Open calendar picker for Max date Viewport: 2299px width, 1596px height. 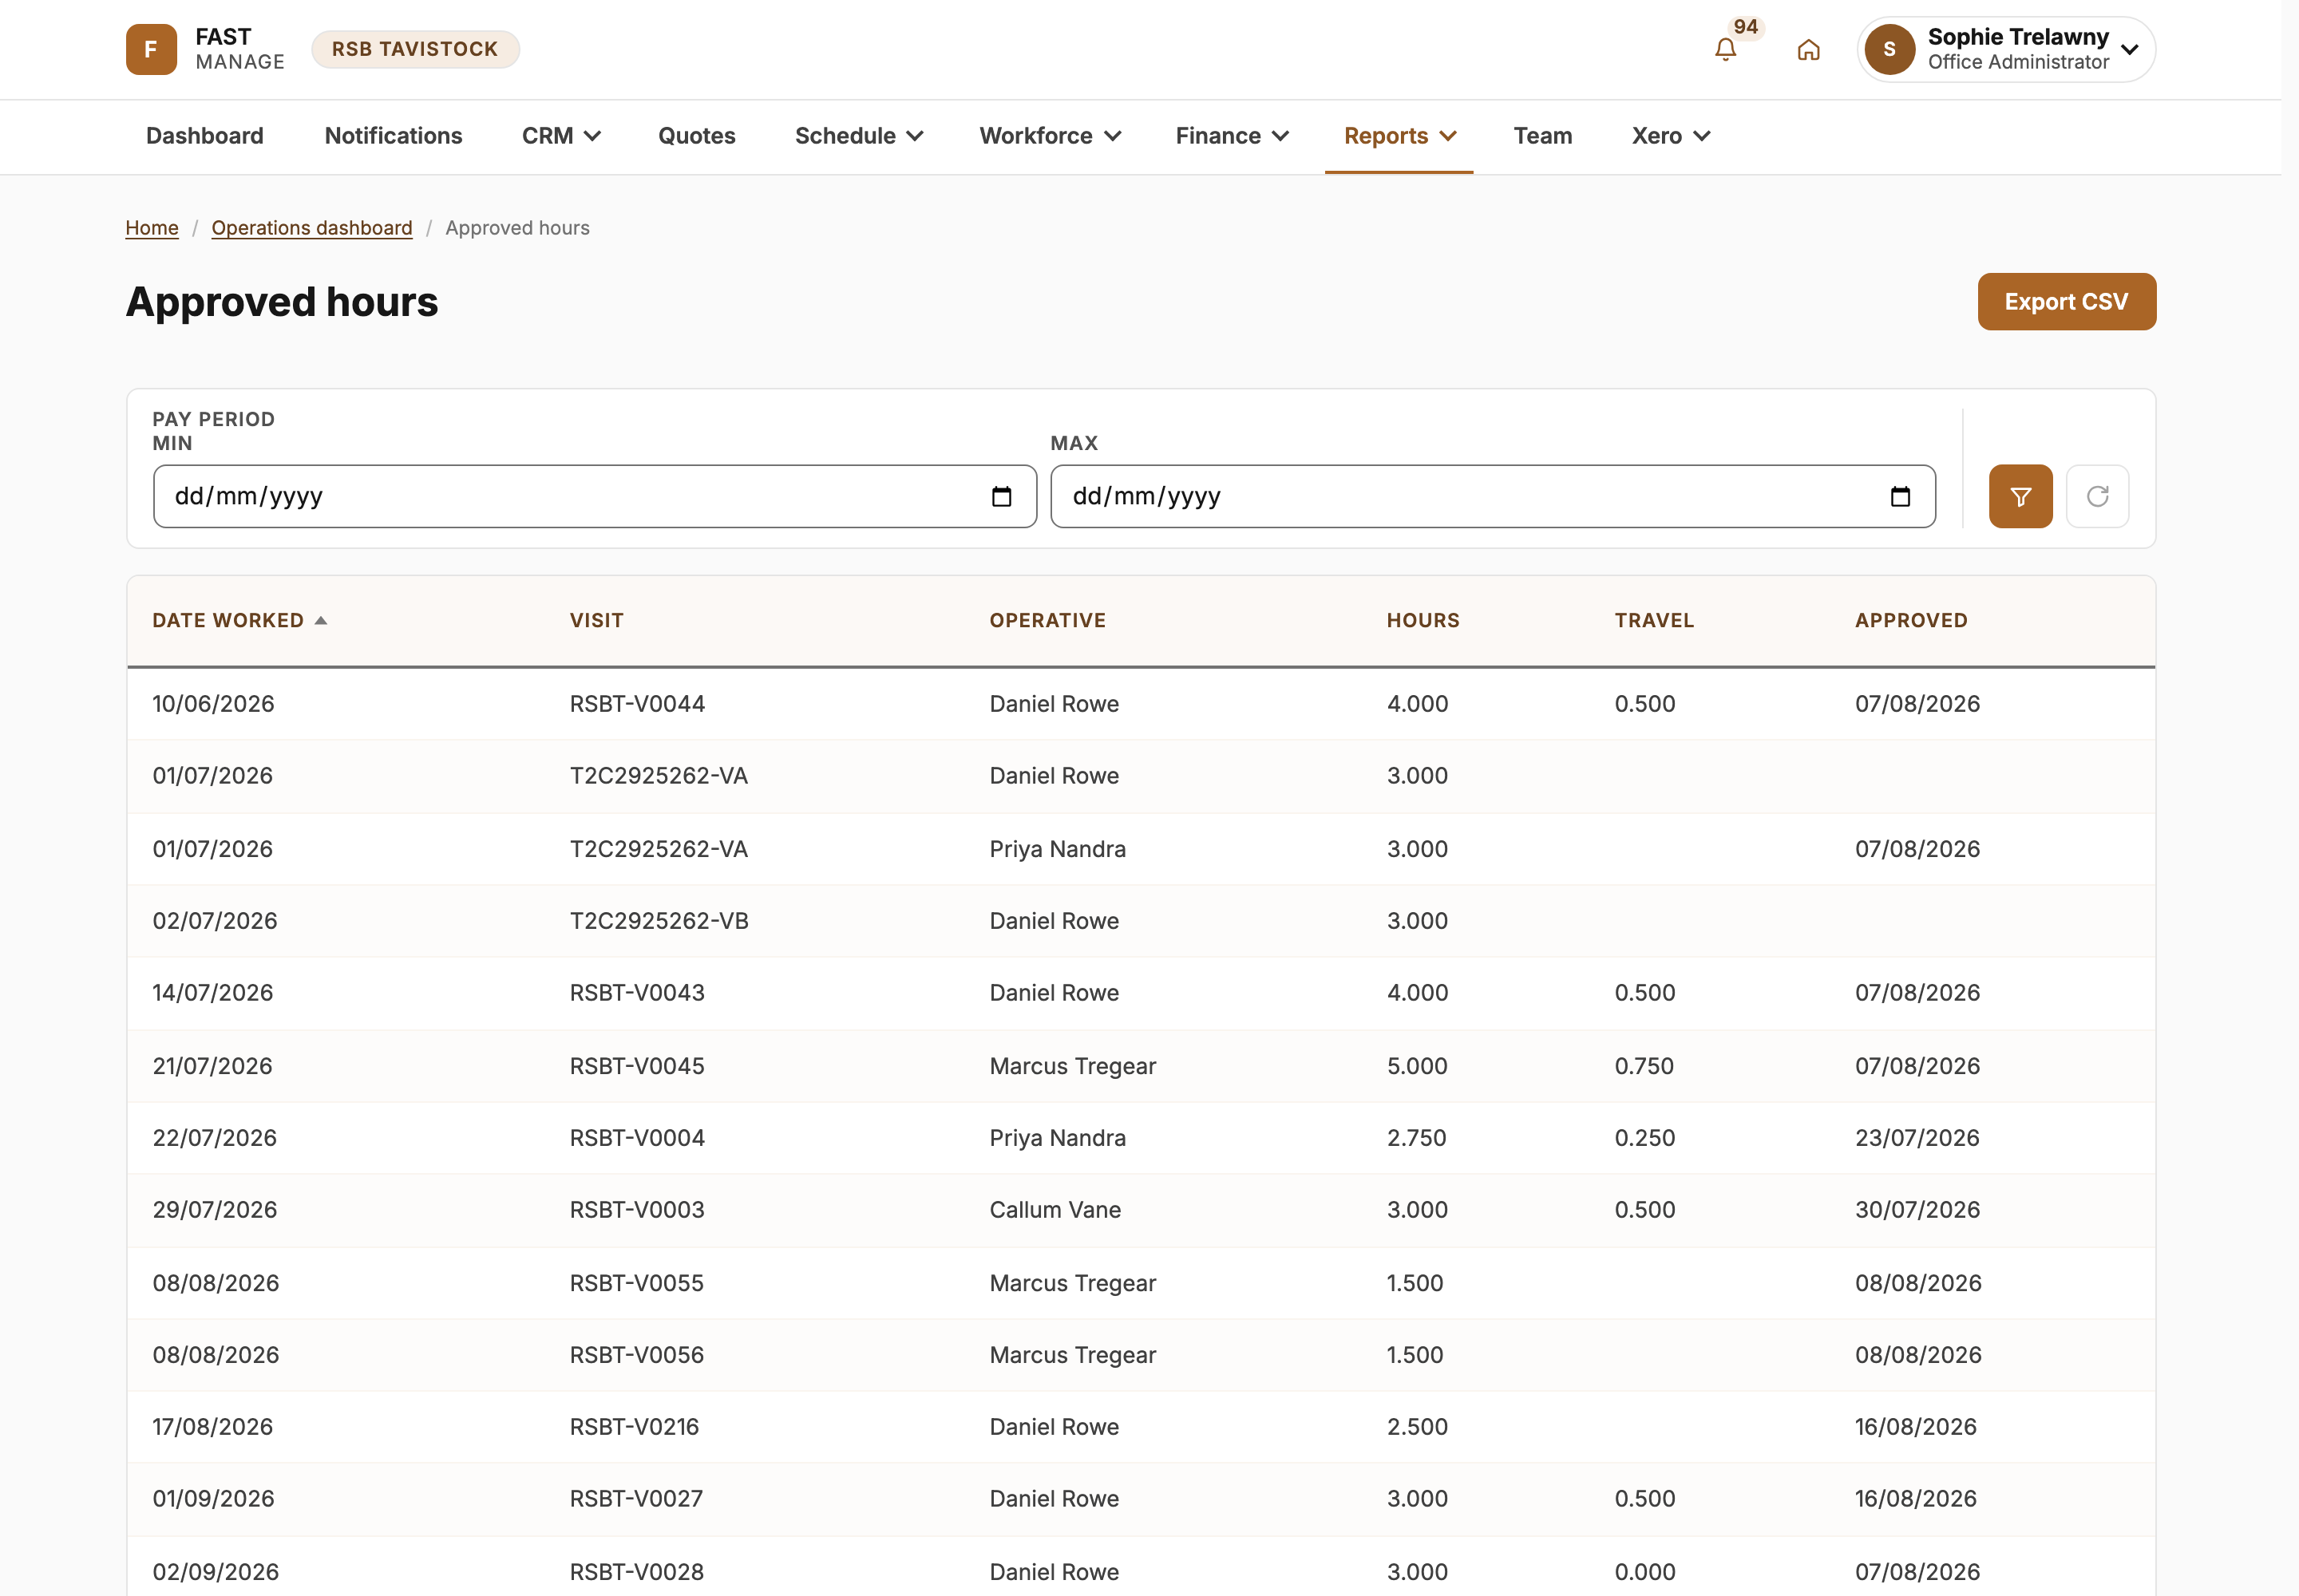(1900, 496)
